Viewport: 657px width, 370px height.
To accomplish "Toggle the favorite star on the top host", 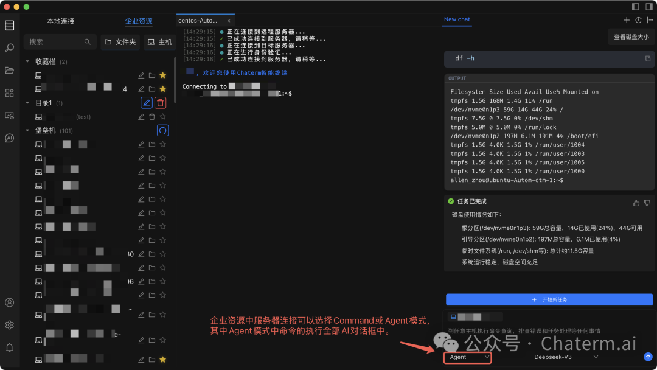I will [x=163, y=75].
